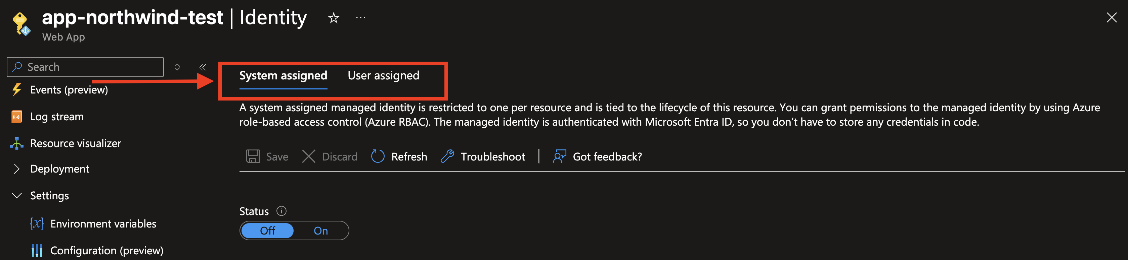This screenshot has height=260, width=1128.
Task: Click the Troubleshoot wrench icon
Action: pos(447,156)
